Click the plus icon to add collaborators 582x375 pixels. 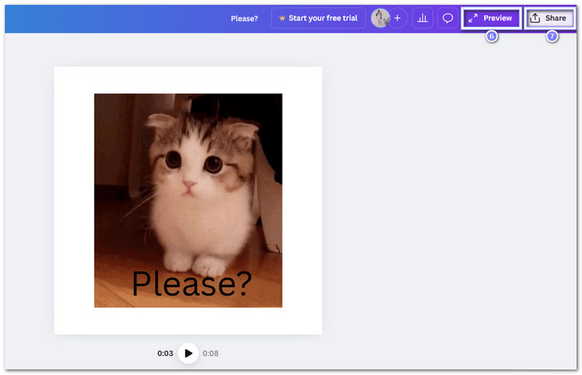[x=397, y=18]
